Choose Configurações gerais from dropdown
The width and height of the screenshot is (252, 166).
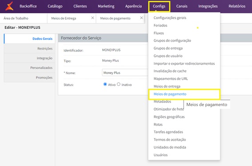pos(170,18)
